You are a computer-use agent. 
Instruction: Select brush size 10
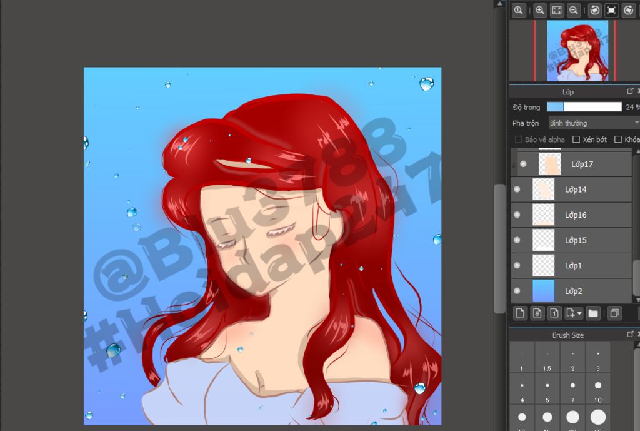[x=598, y=388]
